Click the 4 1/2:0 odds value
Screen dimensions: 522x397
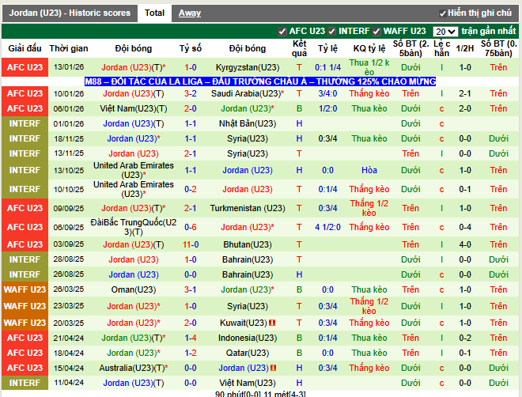pyautogui.click(x=327, y=227)
